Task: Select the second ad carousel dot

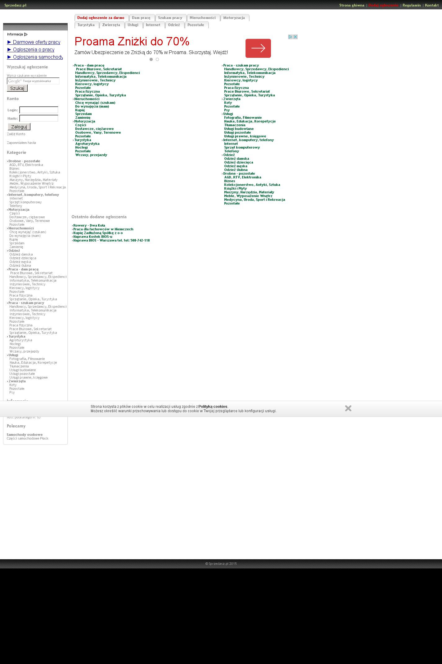Action: [157, 59]
